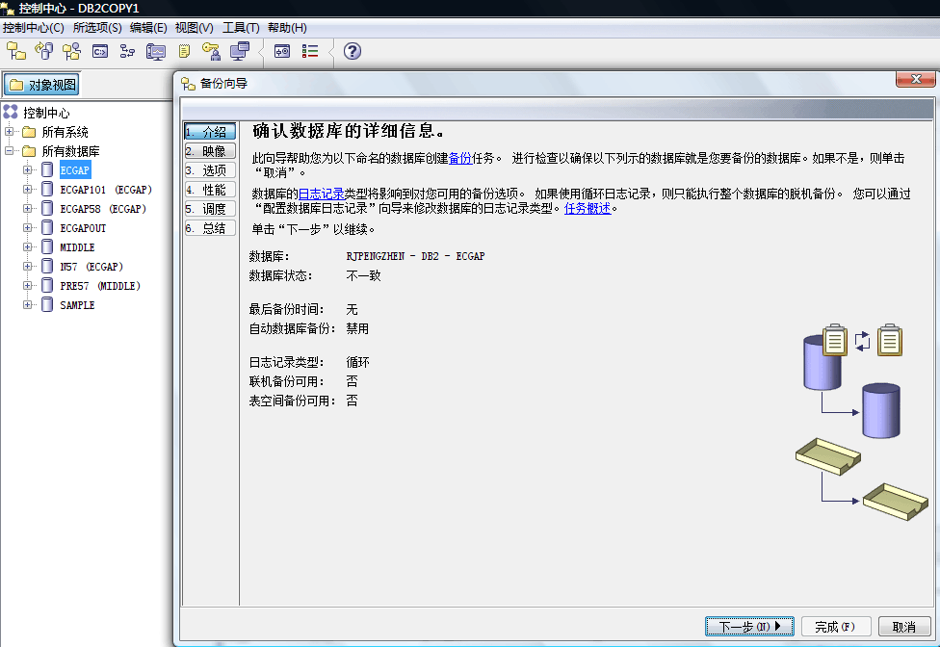Open the License Center key icon

pyautogui.click(x=211, y=52)
